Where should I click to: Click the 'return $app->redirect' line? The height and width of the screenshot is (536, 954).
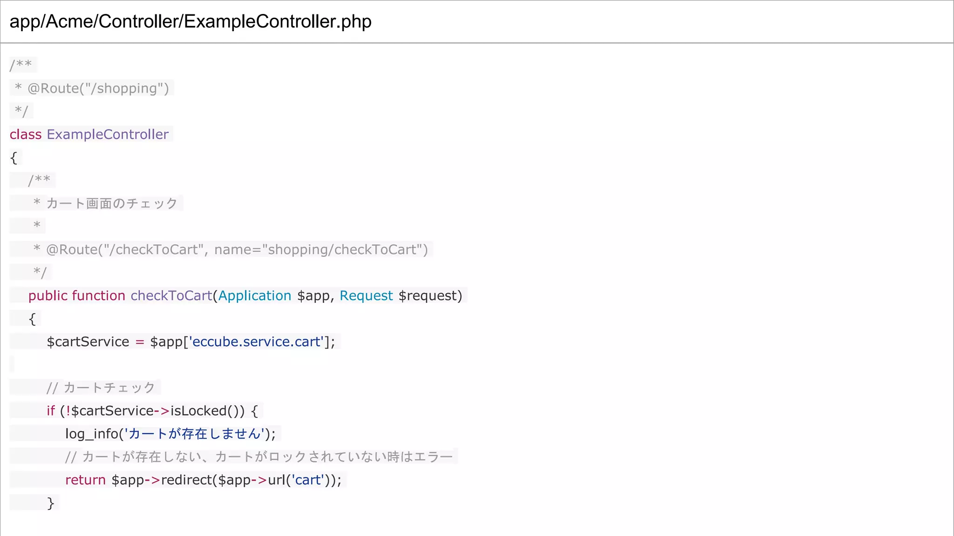[x=204, y=480]
